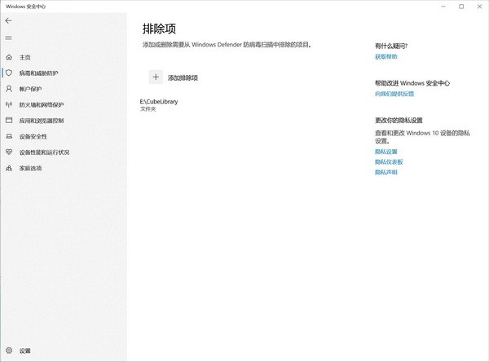Select the E:\CubeLibrary exclusion entry
The height and width of the screenshot is (362, 489).
pyautogui.click(x=159, y=105)
